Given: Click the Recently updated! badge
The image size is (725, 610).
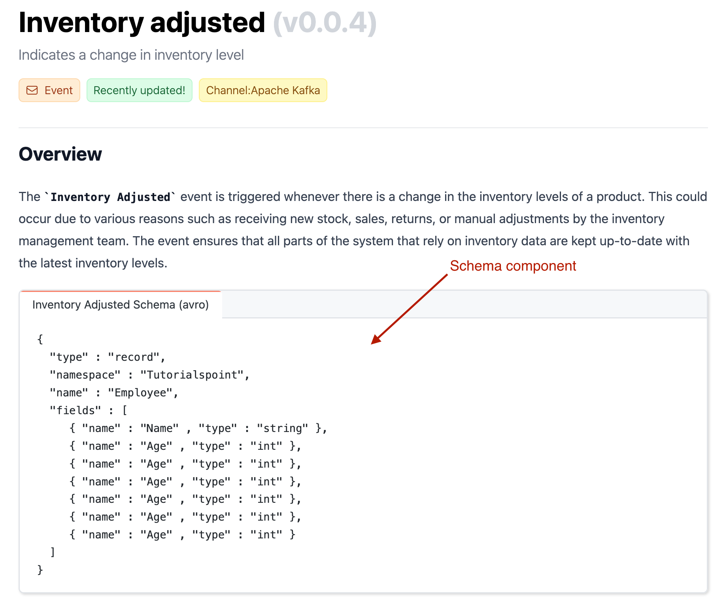Looking at the screenshot, I should click(x=140, y=90).
